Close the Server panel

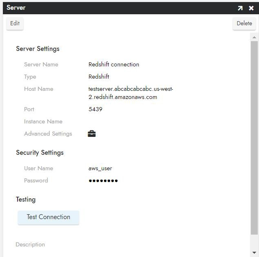[x=251, y=8]
